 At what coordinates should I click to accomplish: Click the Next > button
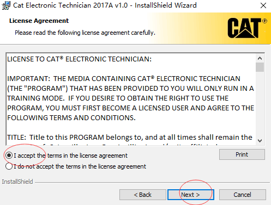pos(191,195)
